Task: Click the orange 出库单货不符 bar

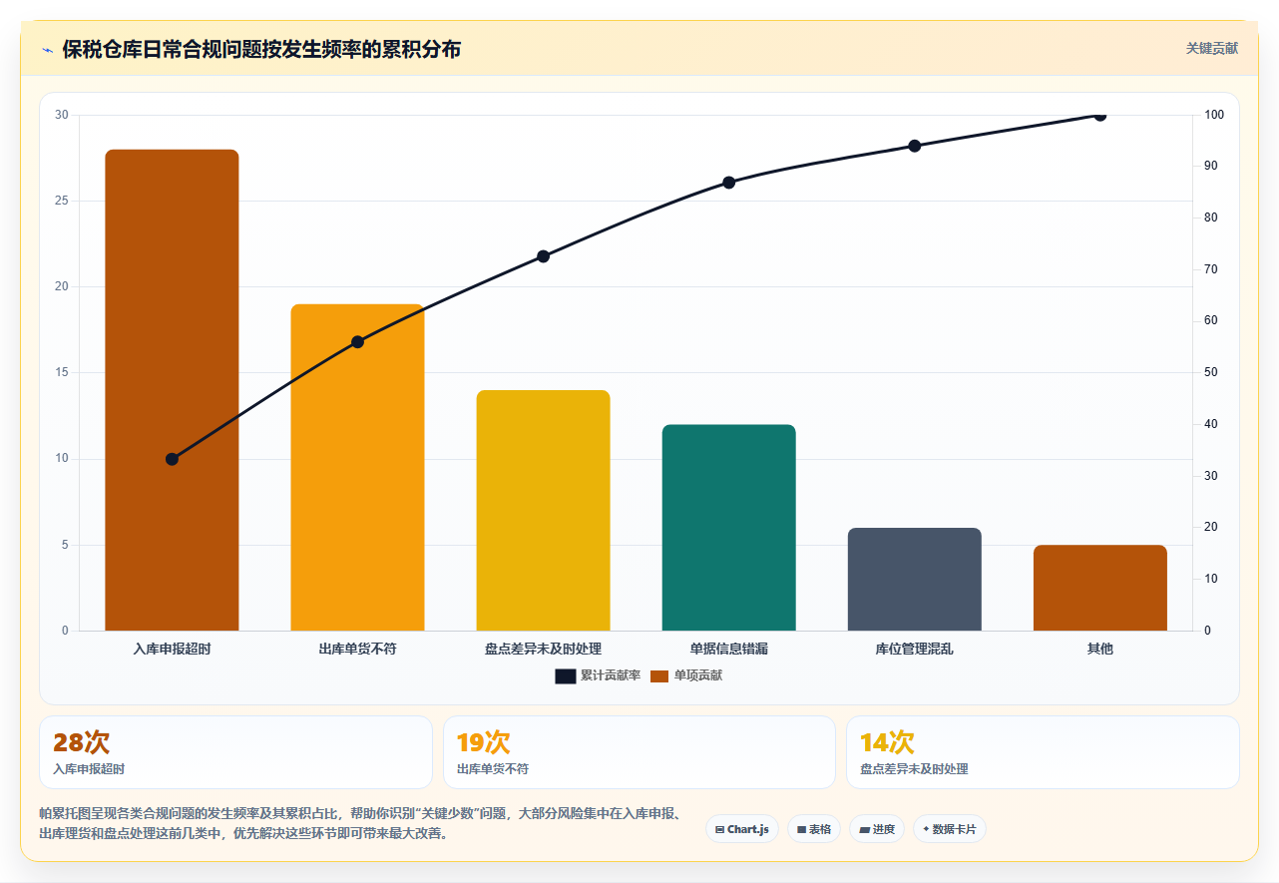Action: click(x=357, y=467)
